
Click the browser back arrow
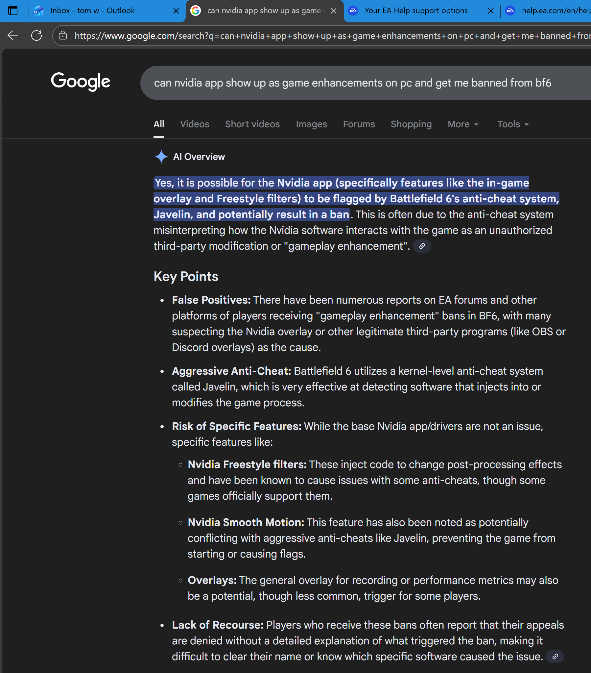point(13,36)
